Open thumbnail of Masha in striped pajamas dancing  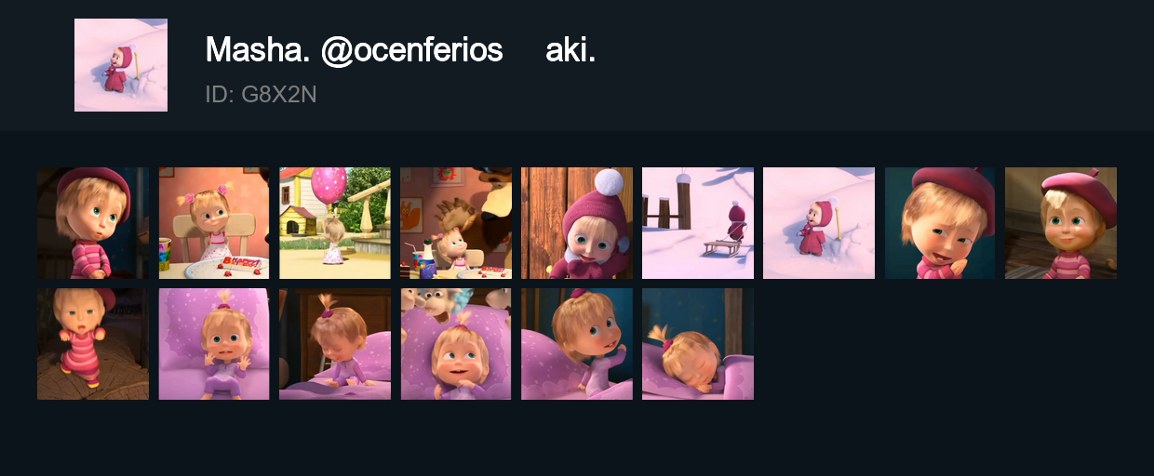click(93, 344)
